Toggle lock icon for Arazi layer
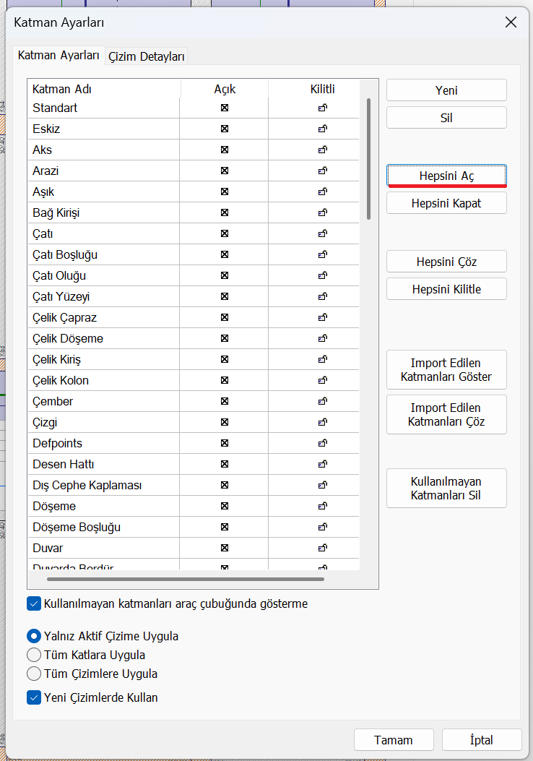533x761 pixels. coord(323,171)
